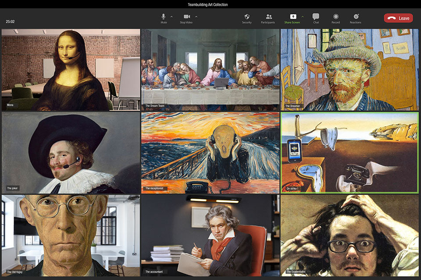421x280 pixels.
Task: Click the red Leave button
Action: pos(398,18)
